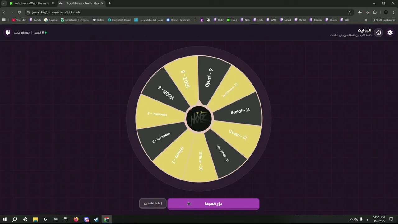This screenshot has width=398, height=224.
Task: Open the Google apps grid in bookmarks bar
Action: tap(4, 20)
